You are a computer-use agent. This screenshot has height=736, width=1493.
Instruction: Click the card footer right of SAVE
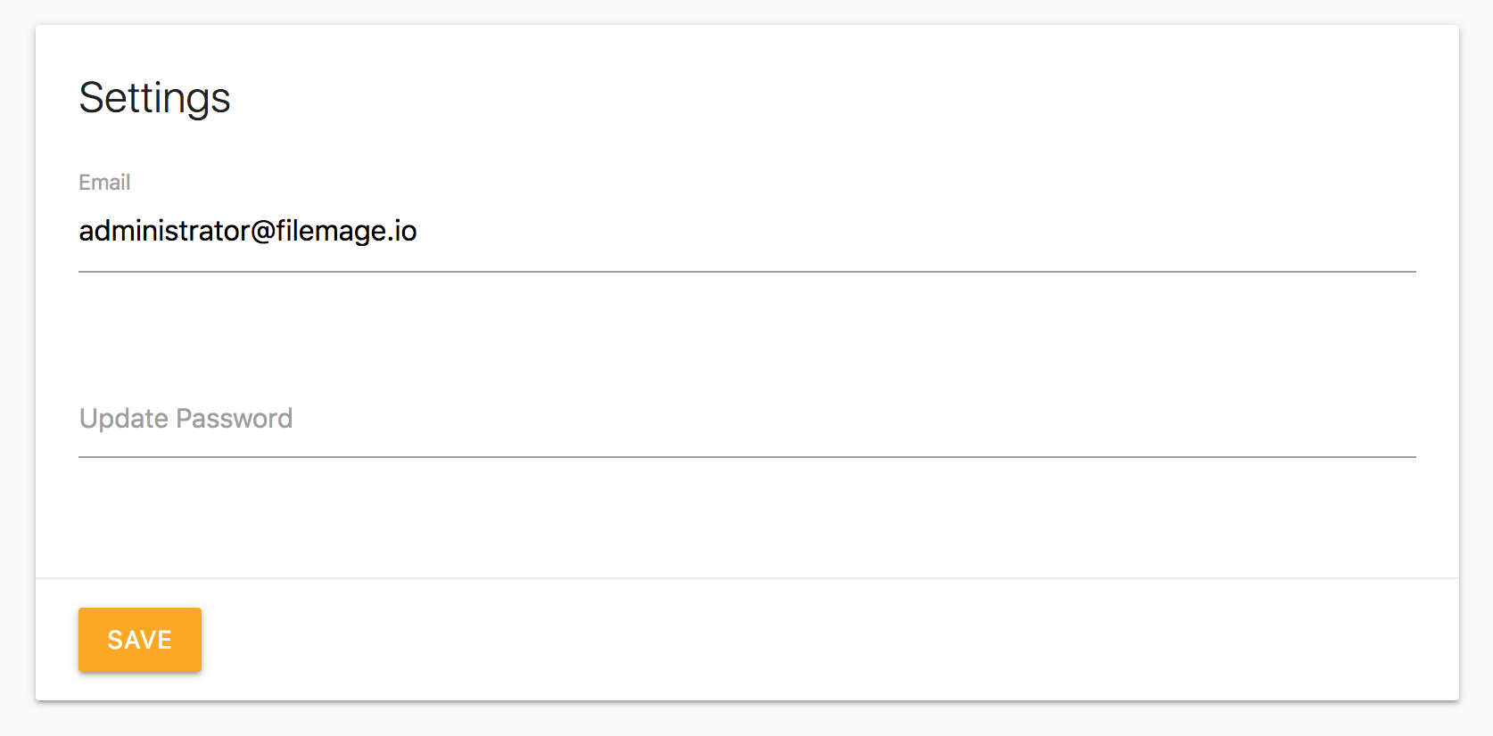803,640
